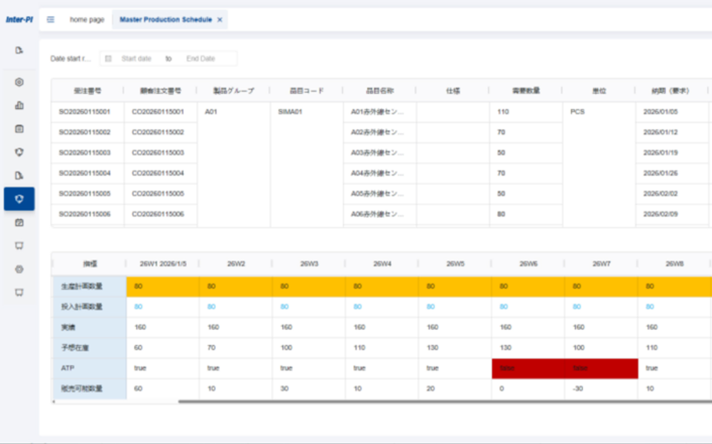The image size is (712, 444).
Task: Click the horizontal scrollbar under the schedule table
Action: tap(445, 401)
